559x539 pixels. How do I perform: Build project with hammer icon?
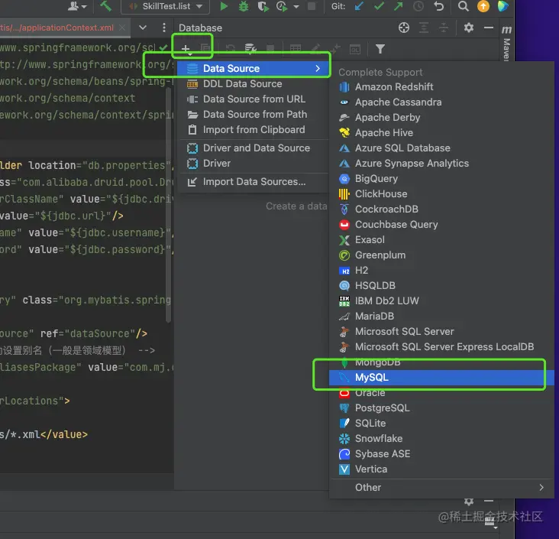click(105, 6)
